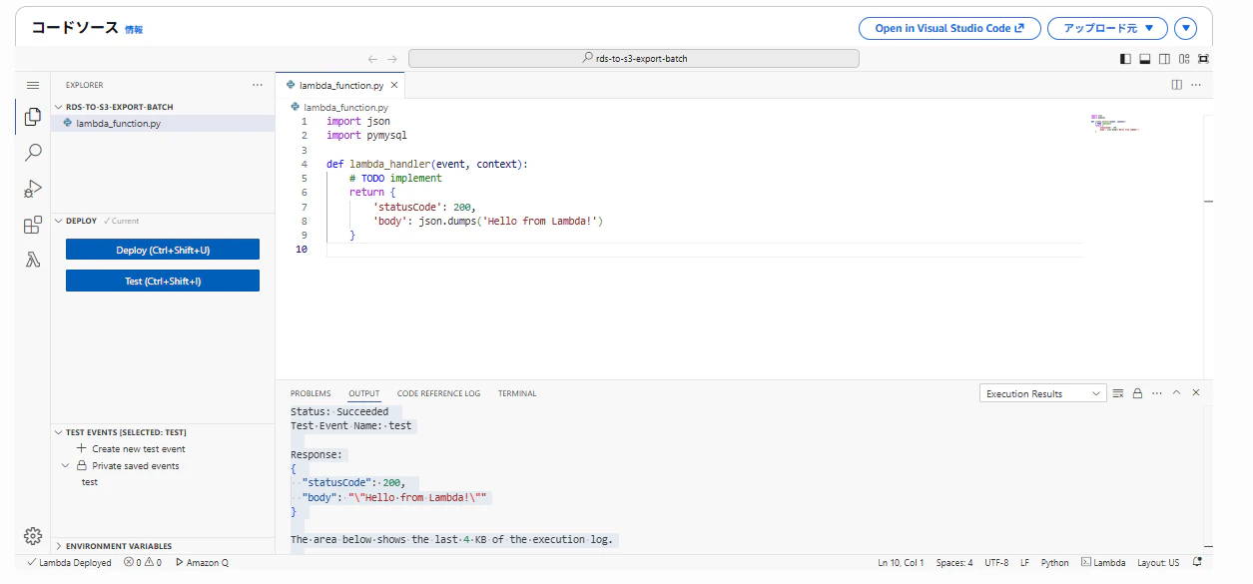Open editor More Actions ellipsis
Screen dimensions: 1253x584
(x=1196, y=85)
